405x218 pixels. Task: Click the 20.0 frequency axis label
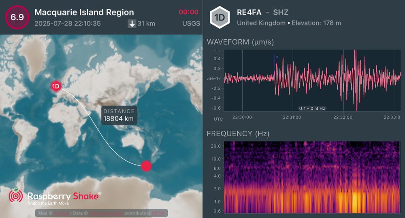[216, 146]
